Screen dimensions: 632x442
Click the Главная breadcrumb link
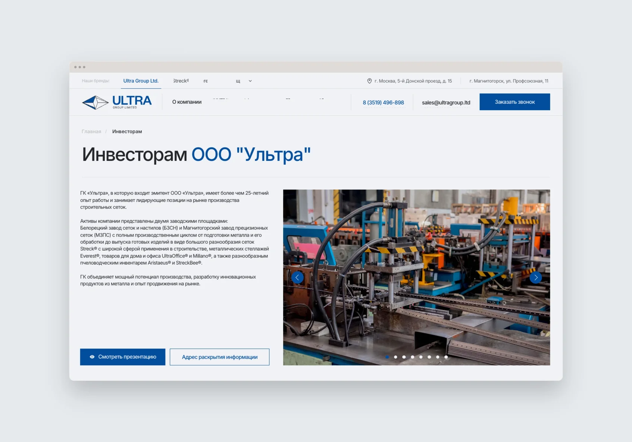(91, 132)
